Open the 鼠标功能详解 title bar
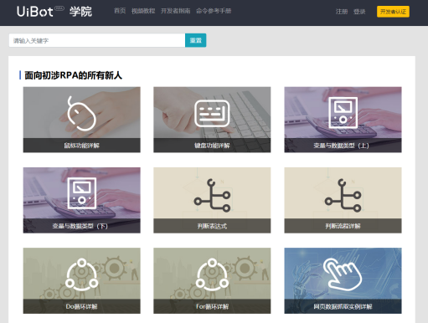428x323 pixels. click(81, 146)
